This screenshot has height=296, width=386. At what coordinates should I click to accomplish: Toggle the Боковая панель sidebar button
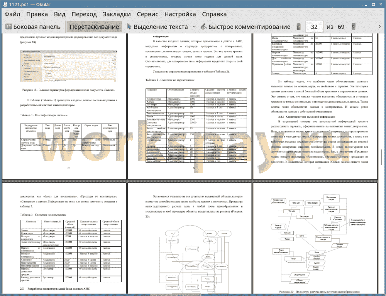33,27
